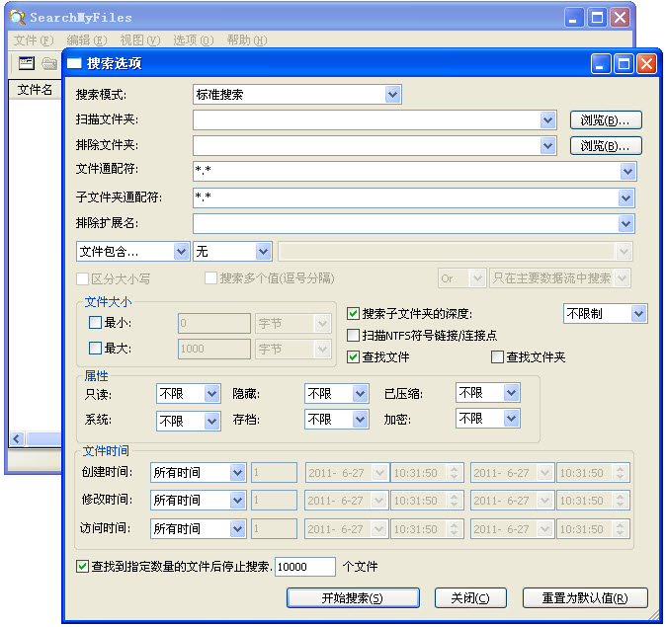Click the 开始搜索(S) button

[353, 598]
